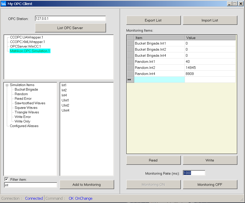Select UInt4 in the data type list
This screenshot has width=245, height=203.
pos(65,110)
